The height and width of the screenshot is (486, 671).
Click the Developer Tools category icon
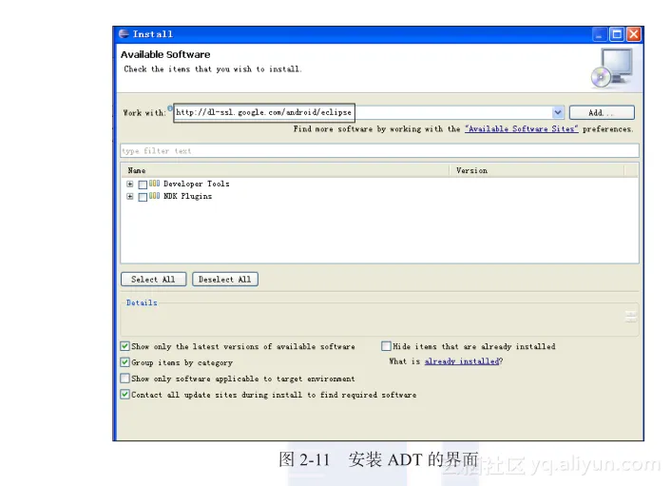pyautogui.click(x=155, y=184)
